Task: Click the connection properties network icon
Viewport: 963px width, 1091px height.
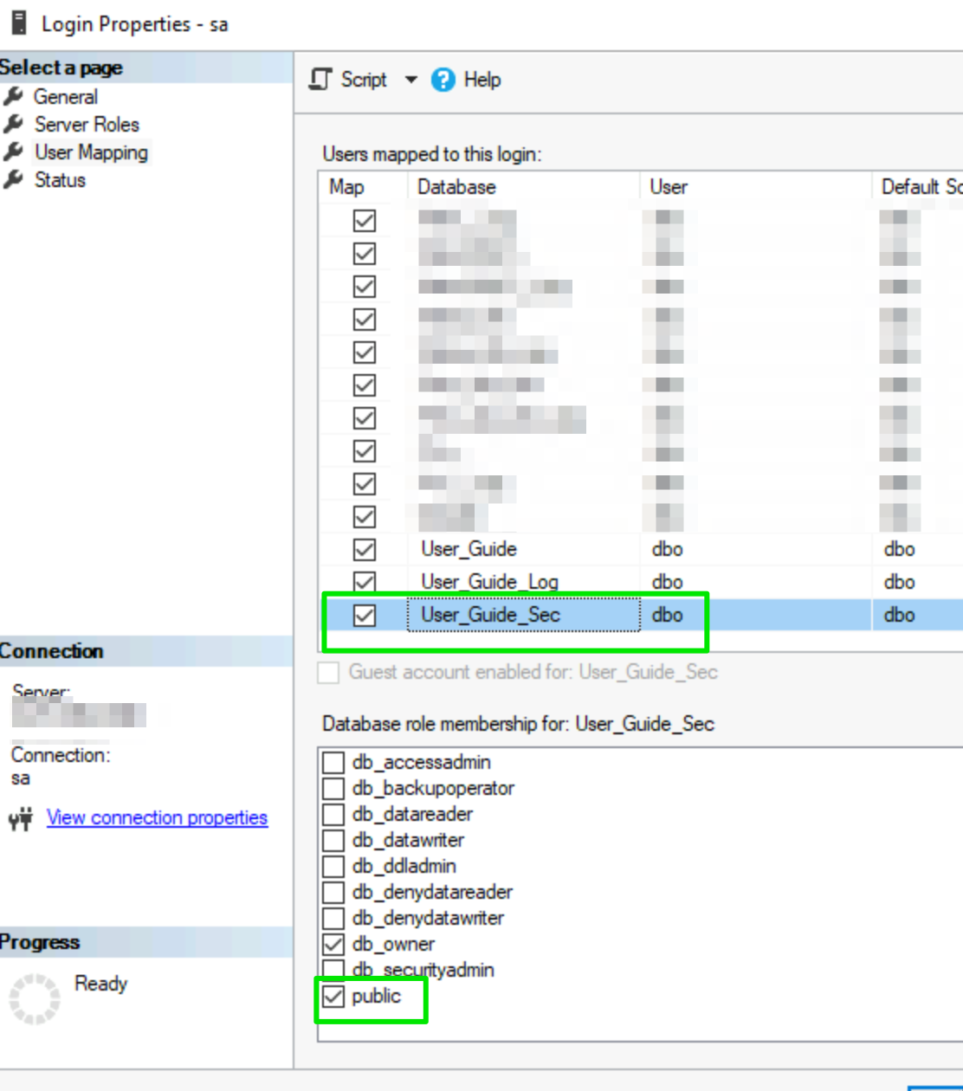Action: pos(21,818)
